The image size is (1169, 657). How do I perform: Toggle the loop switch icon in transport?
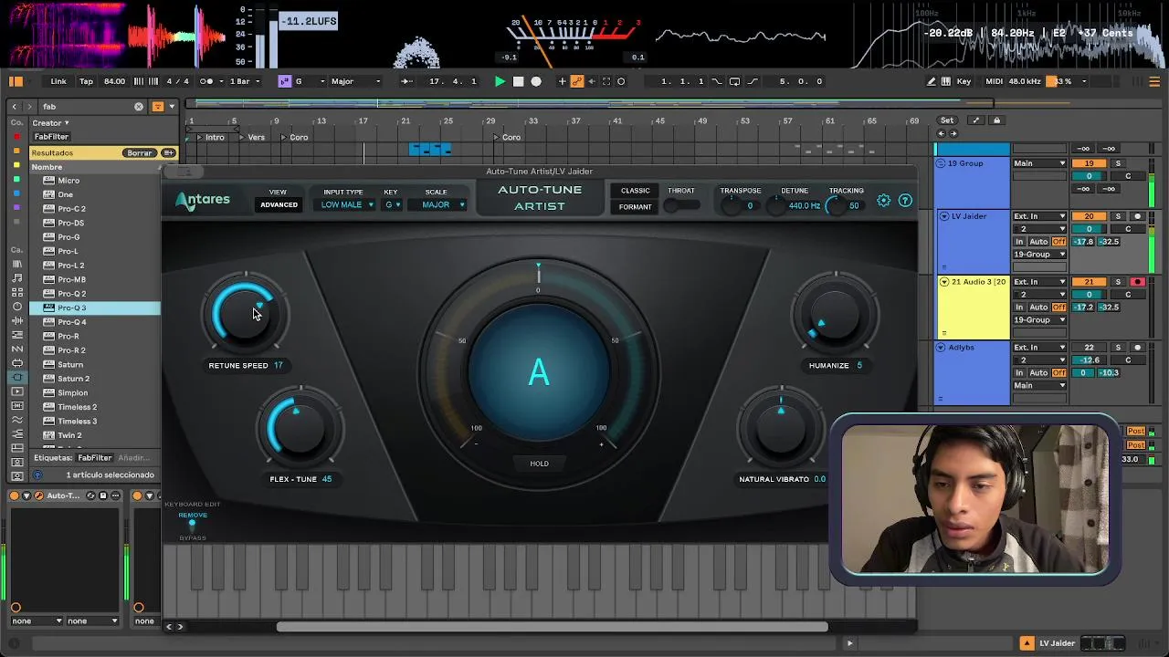pos(734,81)
